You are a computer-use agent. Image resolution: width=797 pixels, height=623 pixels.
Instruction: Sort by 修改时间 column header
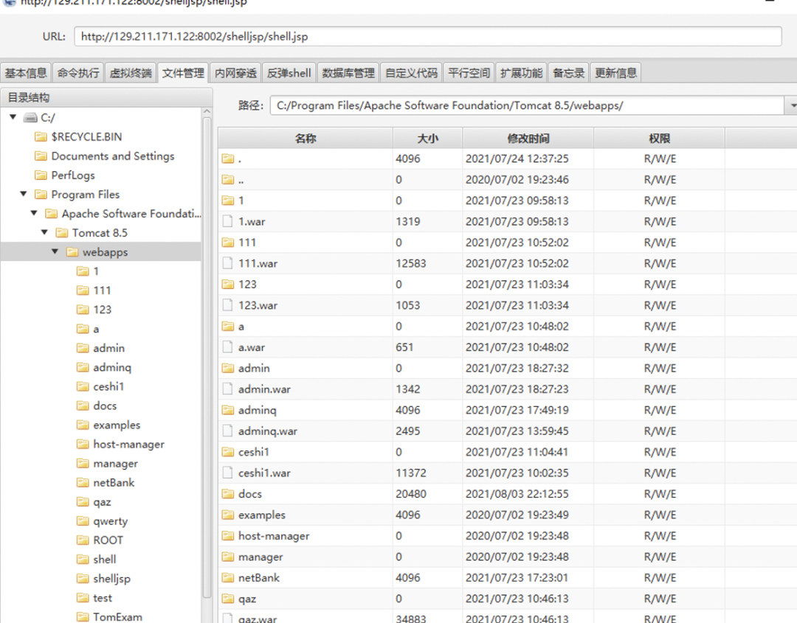pos(528,138)
